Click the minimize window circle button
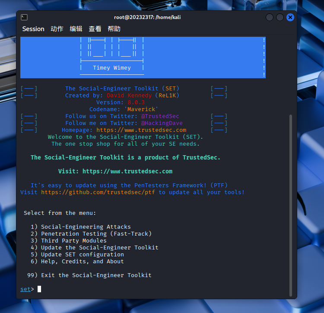 270,17
